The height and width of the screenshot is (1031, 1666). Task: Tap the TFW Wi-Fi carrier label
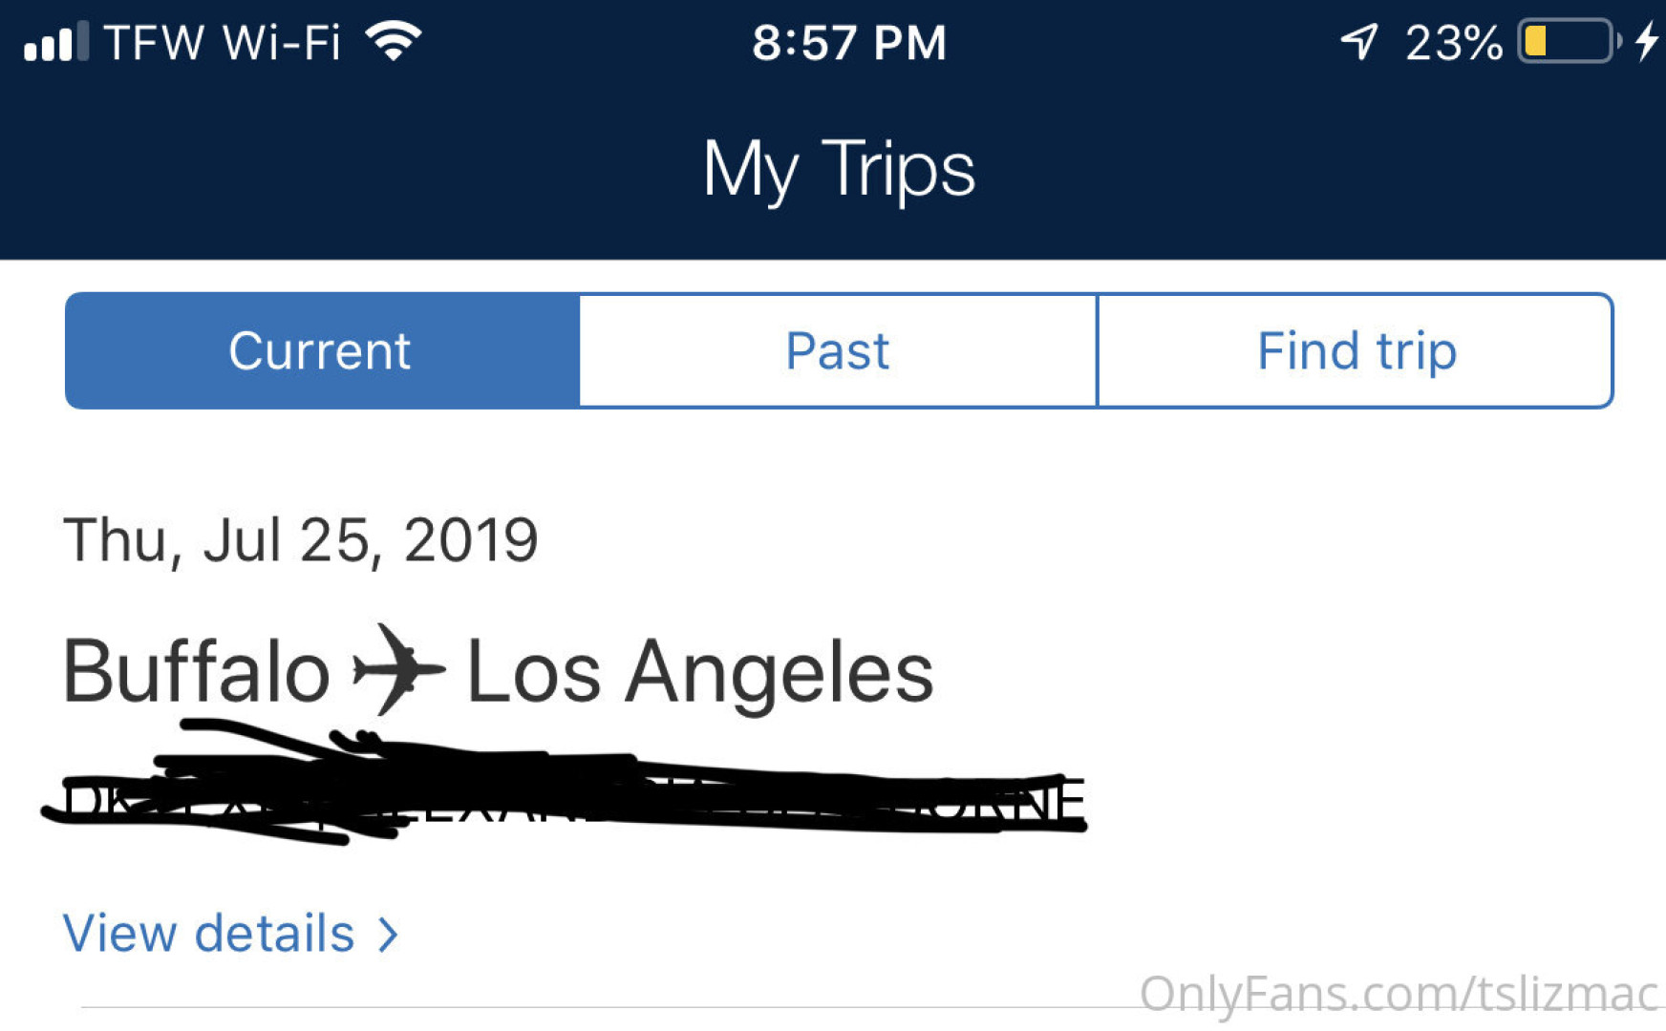(x=222, y=43)
